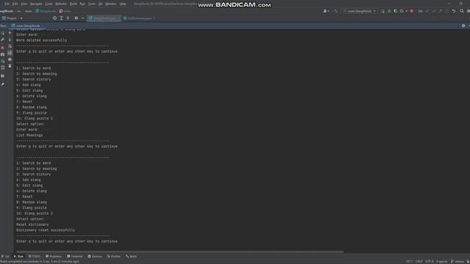The image size is (470, 264).
Task: Click the search everywhere magnifier icon
Action: tap(462, 11)
